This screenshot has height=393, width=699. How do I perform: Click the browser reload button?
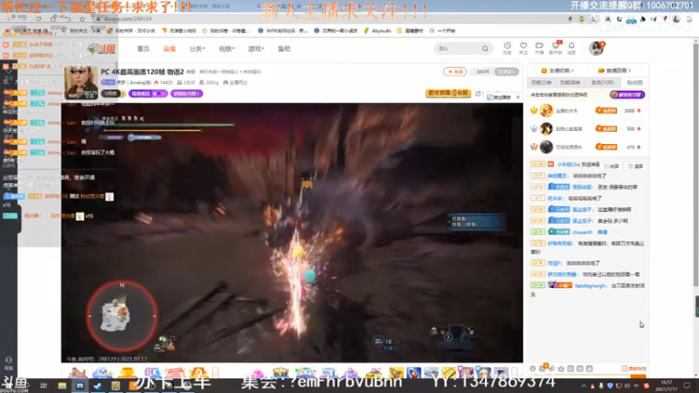[x=38, y=18]
